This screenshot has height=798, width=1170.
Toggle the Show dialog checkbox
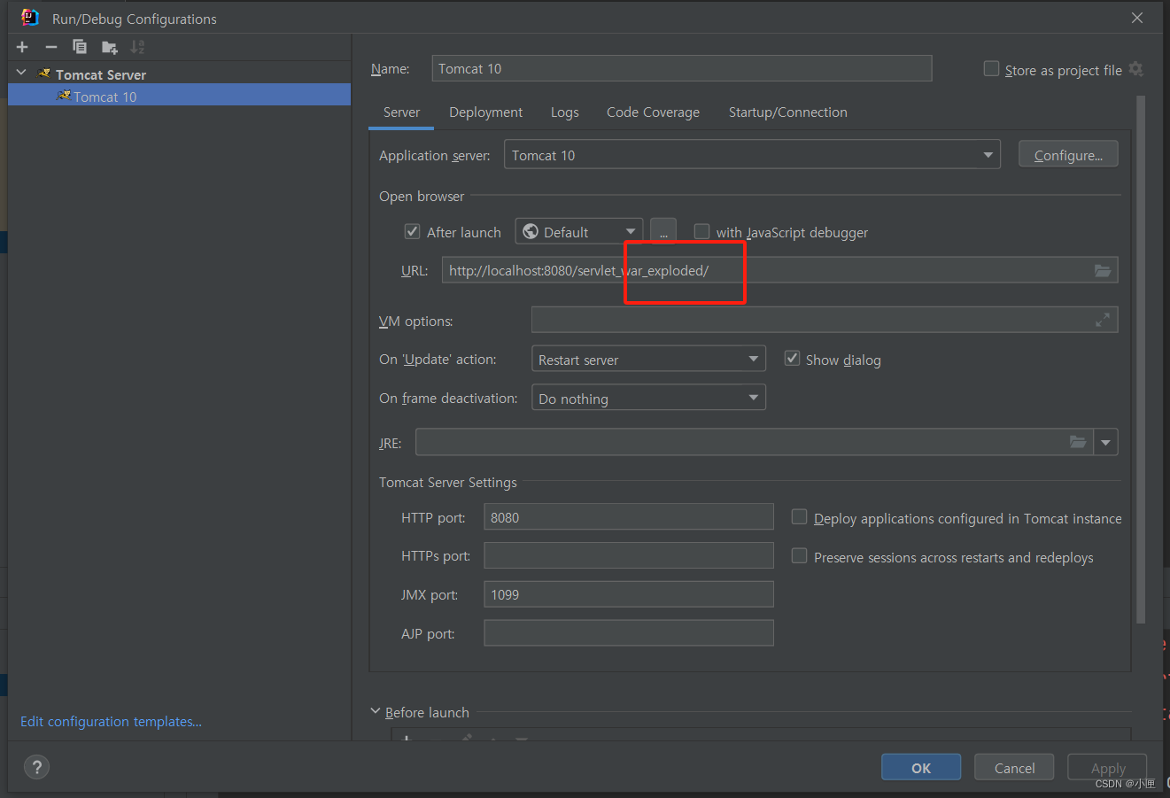pyautogui.click(x=793, y=359)
